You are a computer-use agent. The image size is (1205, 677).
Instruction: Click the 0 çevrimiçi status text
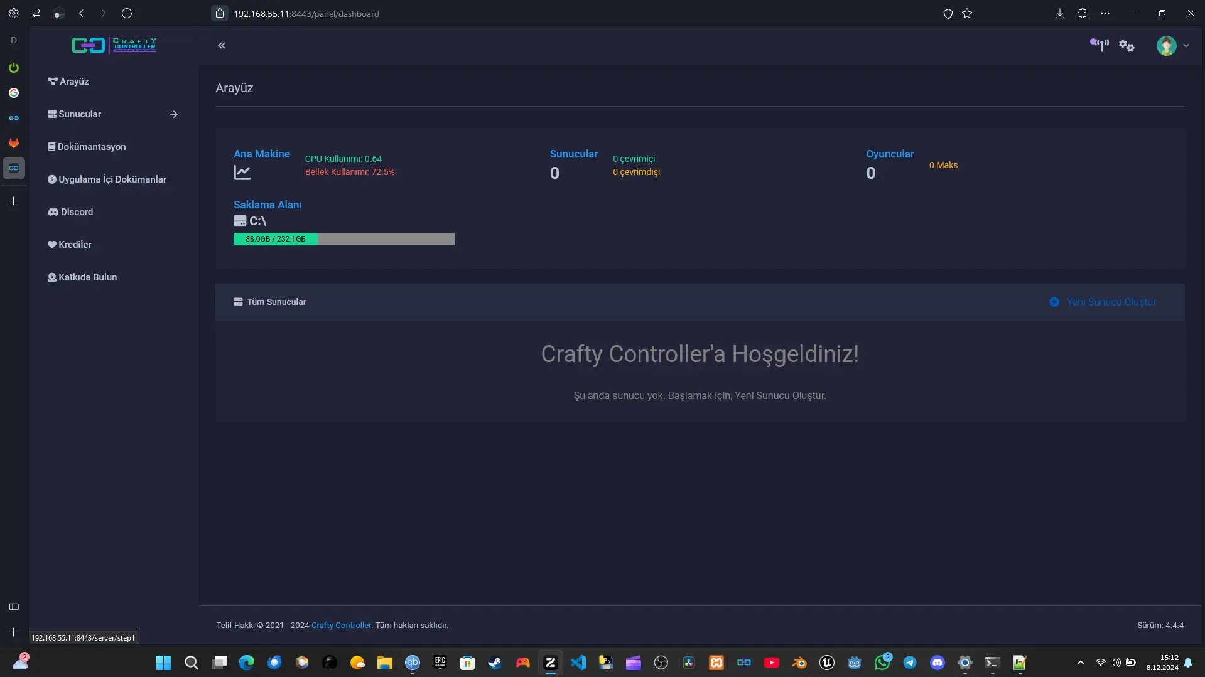[x=634, y=159]
